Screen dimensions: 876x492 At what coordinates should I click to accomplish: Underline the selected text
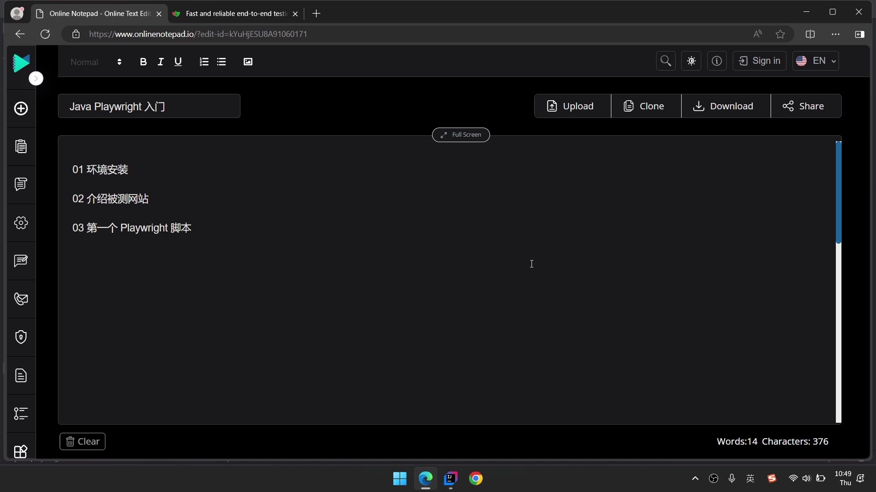[178, 61]
